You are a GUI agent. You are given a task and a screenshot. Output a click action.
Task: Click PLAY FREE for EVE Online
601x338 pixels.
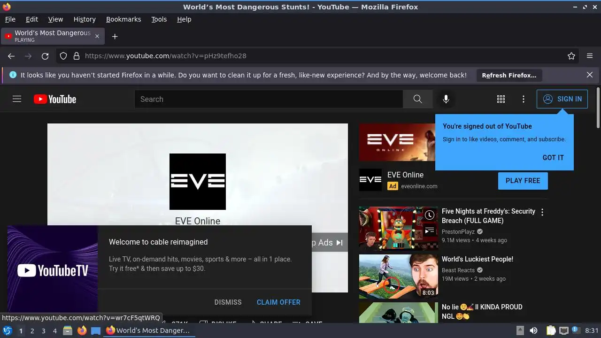coord(523,181)
